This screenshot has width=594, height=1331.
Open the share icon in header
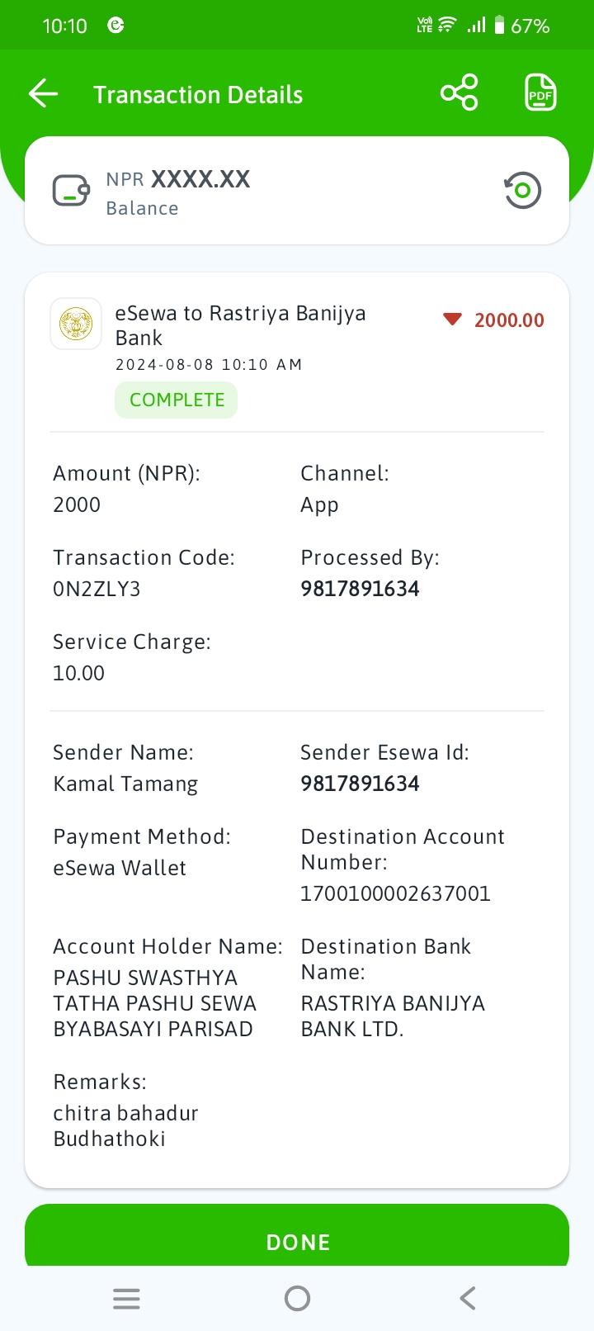(460, 92)
